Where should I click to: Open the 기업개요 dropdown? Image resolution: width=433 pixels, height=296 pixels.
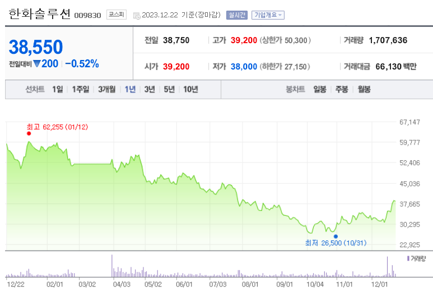[x=268, y=15]
